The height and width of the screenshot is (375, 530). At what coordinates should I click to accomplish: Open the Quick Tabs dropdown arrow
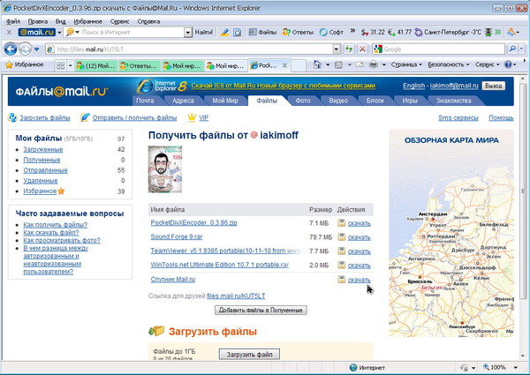71,65
